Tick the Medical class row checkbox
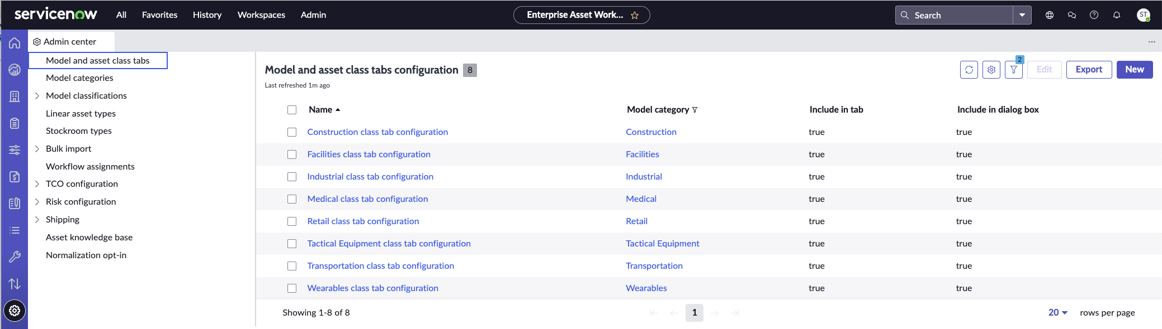1162x329 pixels. click(x=292, y=199)
